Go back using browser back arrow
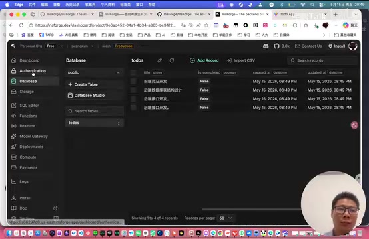 [11, 25]
